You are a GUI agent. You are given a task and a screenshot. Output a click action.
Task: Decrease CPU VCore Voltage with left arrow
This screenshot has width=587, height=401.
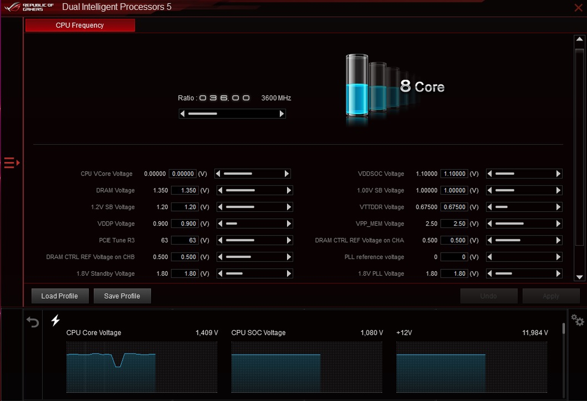coord(218,173)
